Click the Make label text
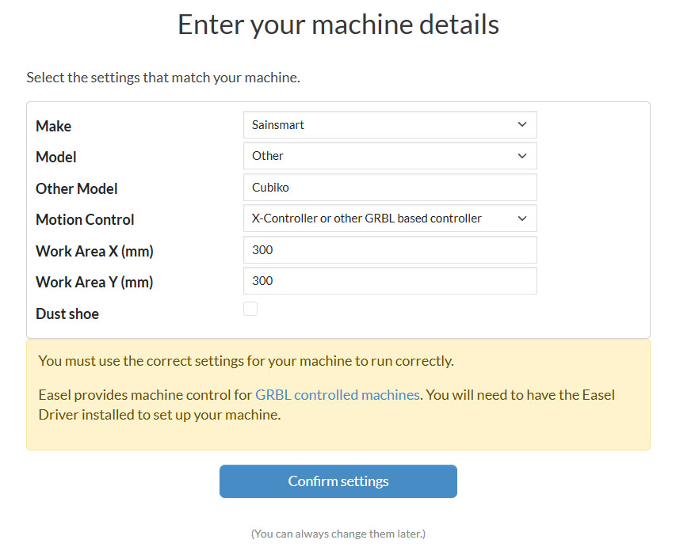The image size is (676, 551). tap(53, 126)
